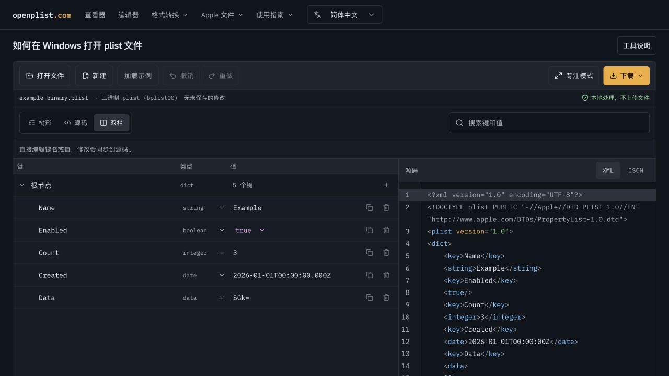Delete the Created row
The width and height of the screenshot is (669, 376).
(386, 275)
